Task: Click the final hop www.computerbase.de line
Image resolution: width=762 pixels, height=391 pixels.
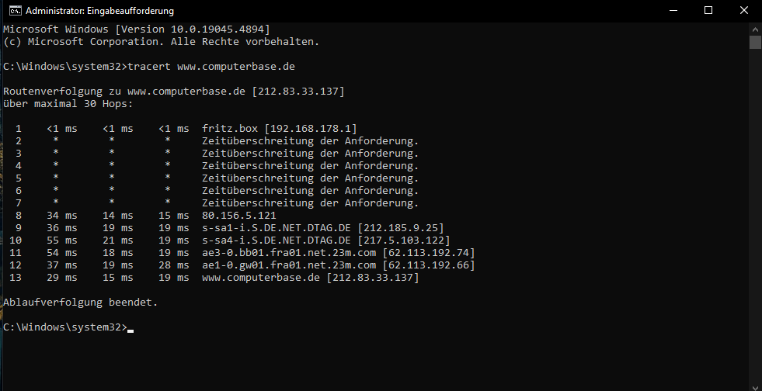Action: pos(214,278)
